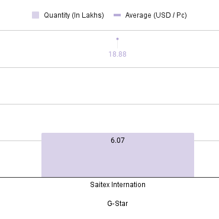The width and height of the screenshot is (219, 219).
Task: Click the Average (USD / Pc) legend marker
Action: pos(117,15)
